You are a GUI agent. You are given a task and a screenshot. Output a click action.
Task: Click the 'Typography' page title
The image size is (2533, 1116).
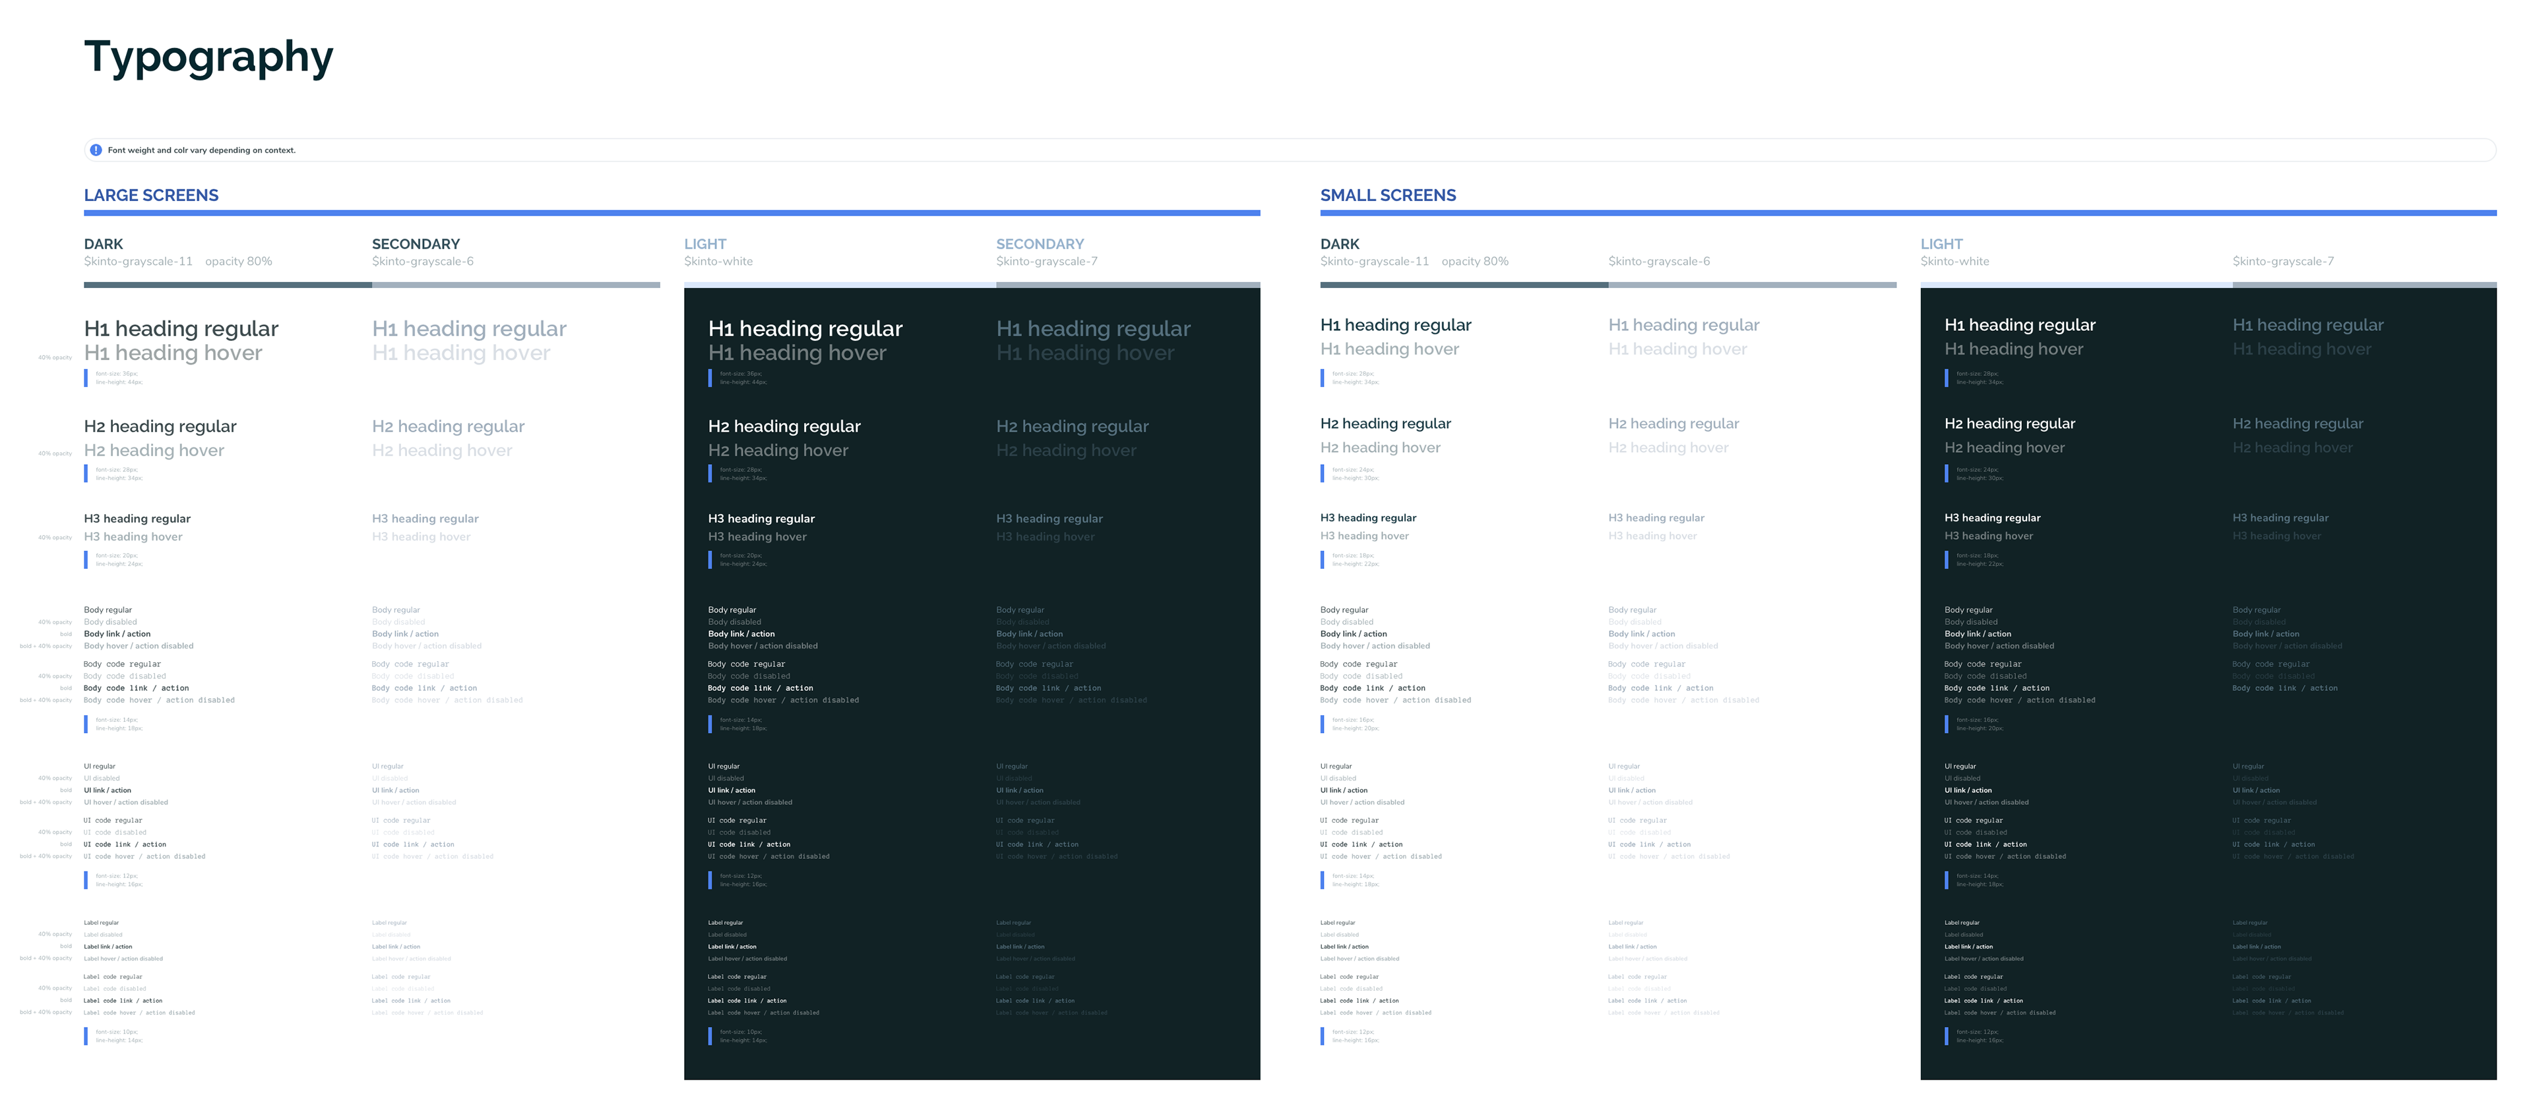pyautogui.click(x=208, y=58)
